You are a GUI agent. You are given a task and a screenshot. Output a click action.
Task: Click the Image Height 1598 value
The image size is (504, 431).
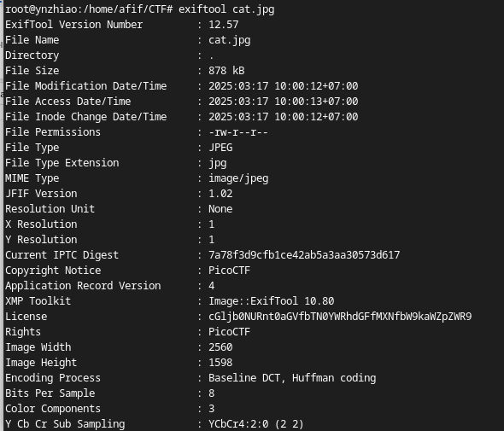[220, 363]
